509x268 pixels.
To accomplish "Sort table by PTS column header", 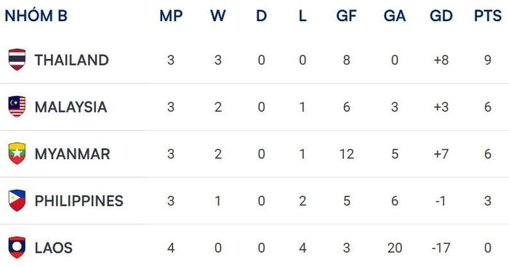I will coord(488,16).
